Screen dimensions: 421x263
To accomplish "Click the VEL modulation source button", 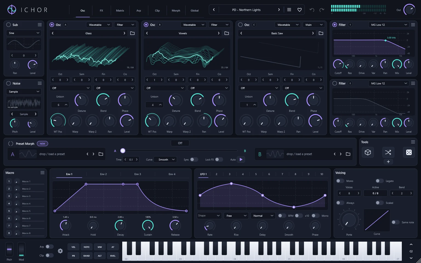I will point(73,247).
